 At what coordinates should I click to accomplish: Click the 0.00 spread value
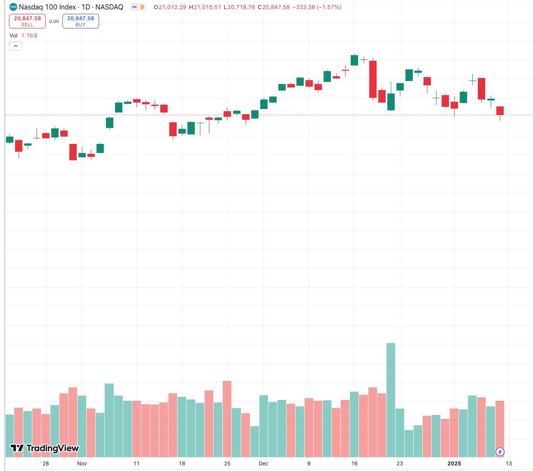54,21
